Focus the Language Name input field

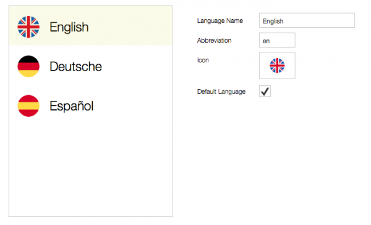point(307,20)
